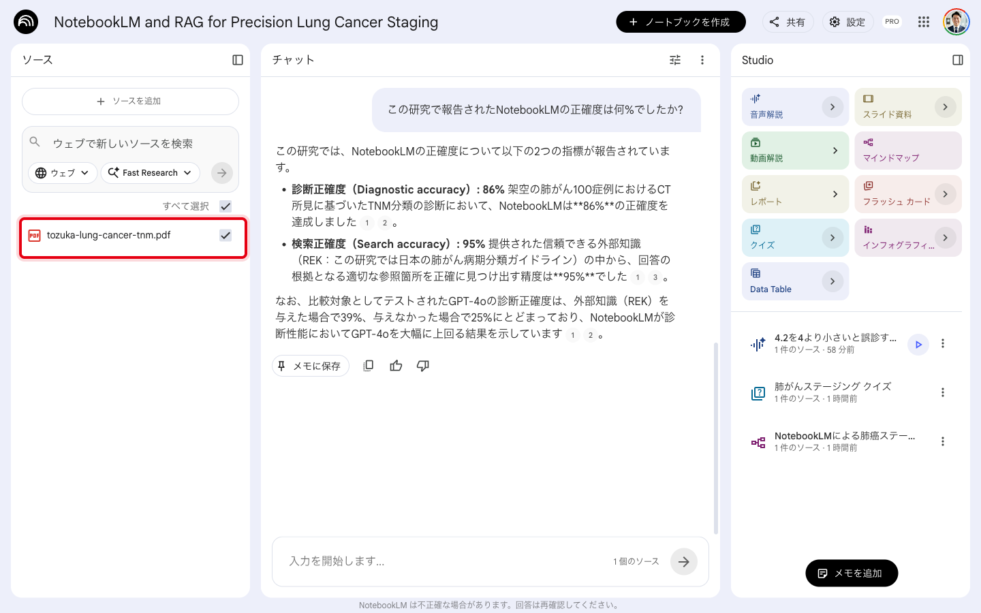Expand スライド資料 customization arrow
Viewport: 981px width, 613px height.
946,107
